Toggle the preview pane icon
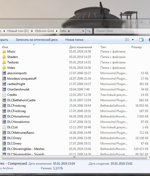 pyautogui.click(x=141, y=40)
